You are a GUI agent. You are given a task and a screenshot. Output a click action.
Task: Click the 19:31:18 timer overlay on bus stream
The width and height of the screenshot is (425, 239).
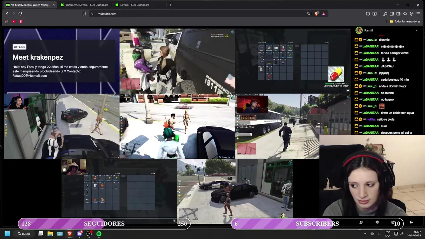pos(248,118)
